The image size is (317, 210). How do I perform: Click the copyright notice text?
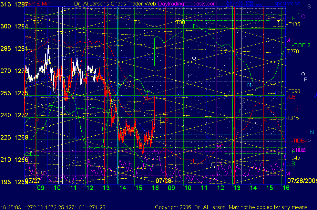click(x=232, y=207)
